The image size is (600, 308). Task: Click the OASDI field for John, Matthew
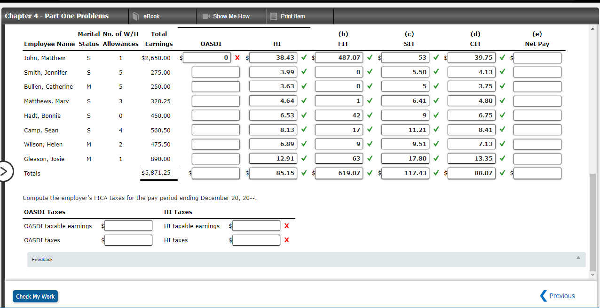[207, 58]
